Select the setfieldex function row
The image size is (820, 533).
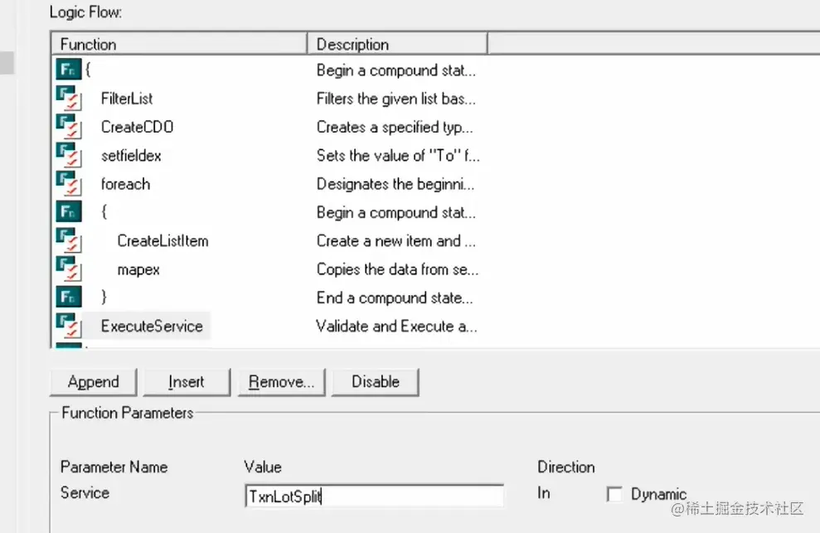[x=131, y=155]
